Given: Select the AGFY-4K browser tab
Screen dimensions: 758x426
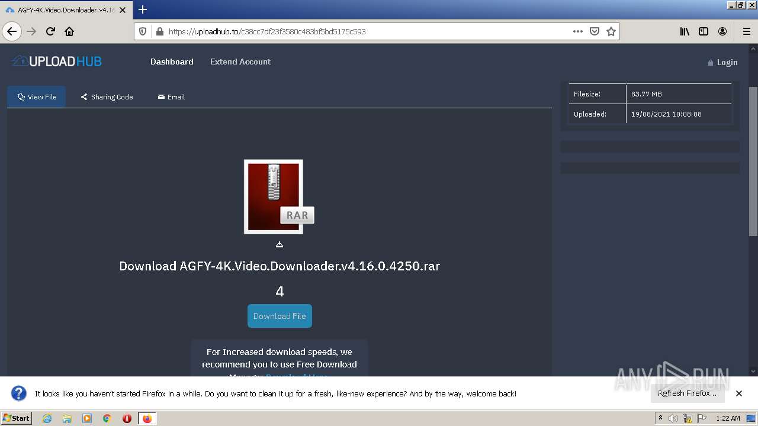Looking at the screenshot, I should 65,10.
